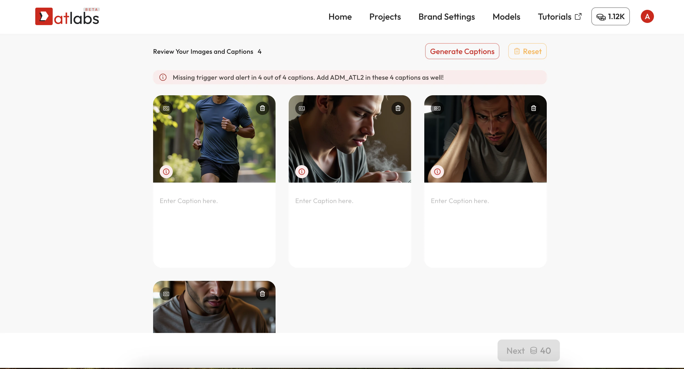Click the caption icon on the barista image

coord(166,294)
